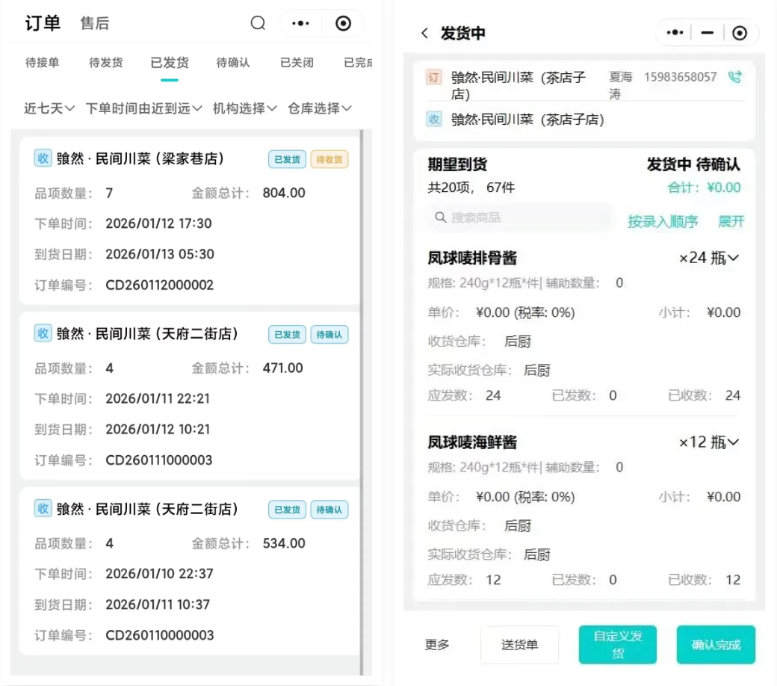
Task: Switch to 待接单 tab
Action: click(42, 63)
